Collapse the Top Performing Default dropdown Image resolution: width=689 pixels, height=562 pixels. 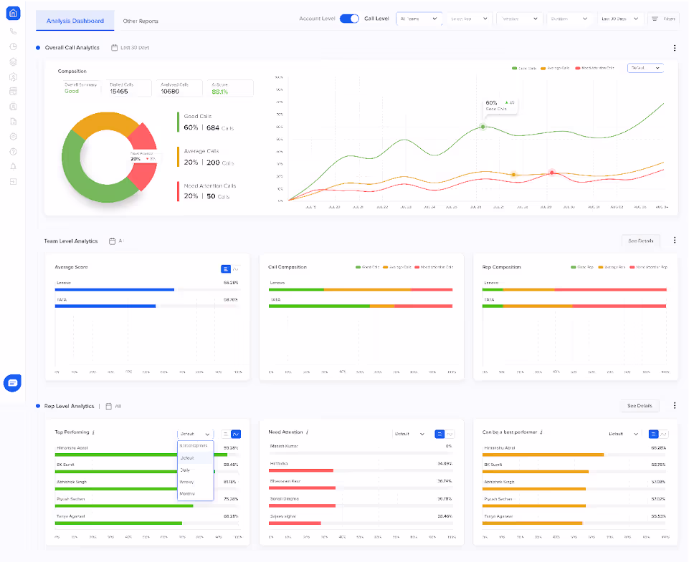tap(196, 435)
